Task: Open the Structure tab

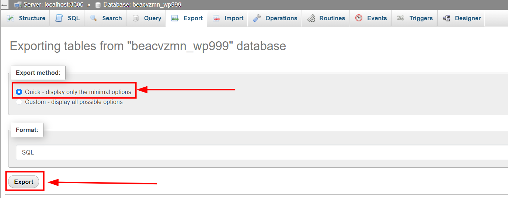Action: pyautogui.click(x=25, y=18)
